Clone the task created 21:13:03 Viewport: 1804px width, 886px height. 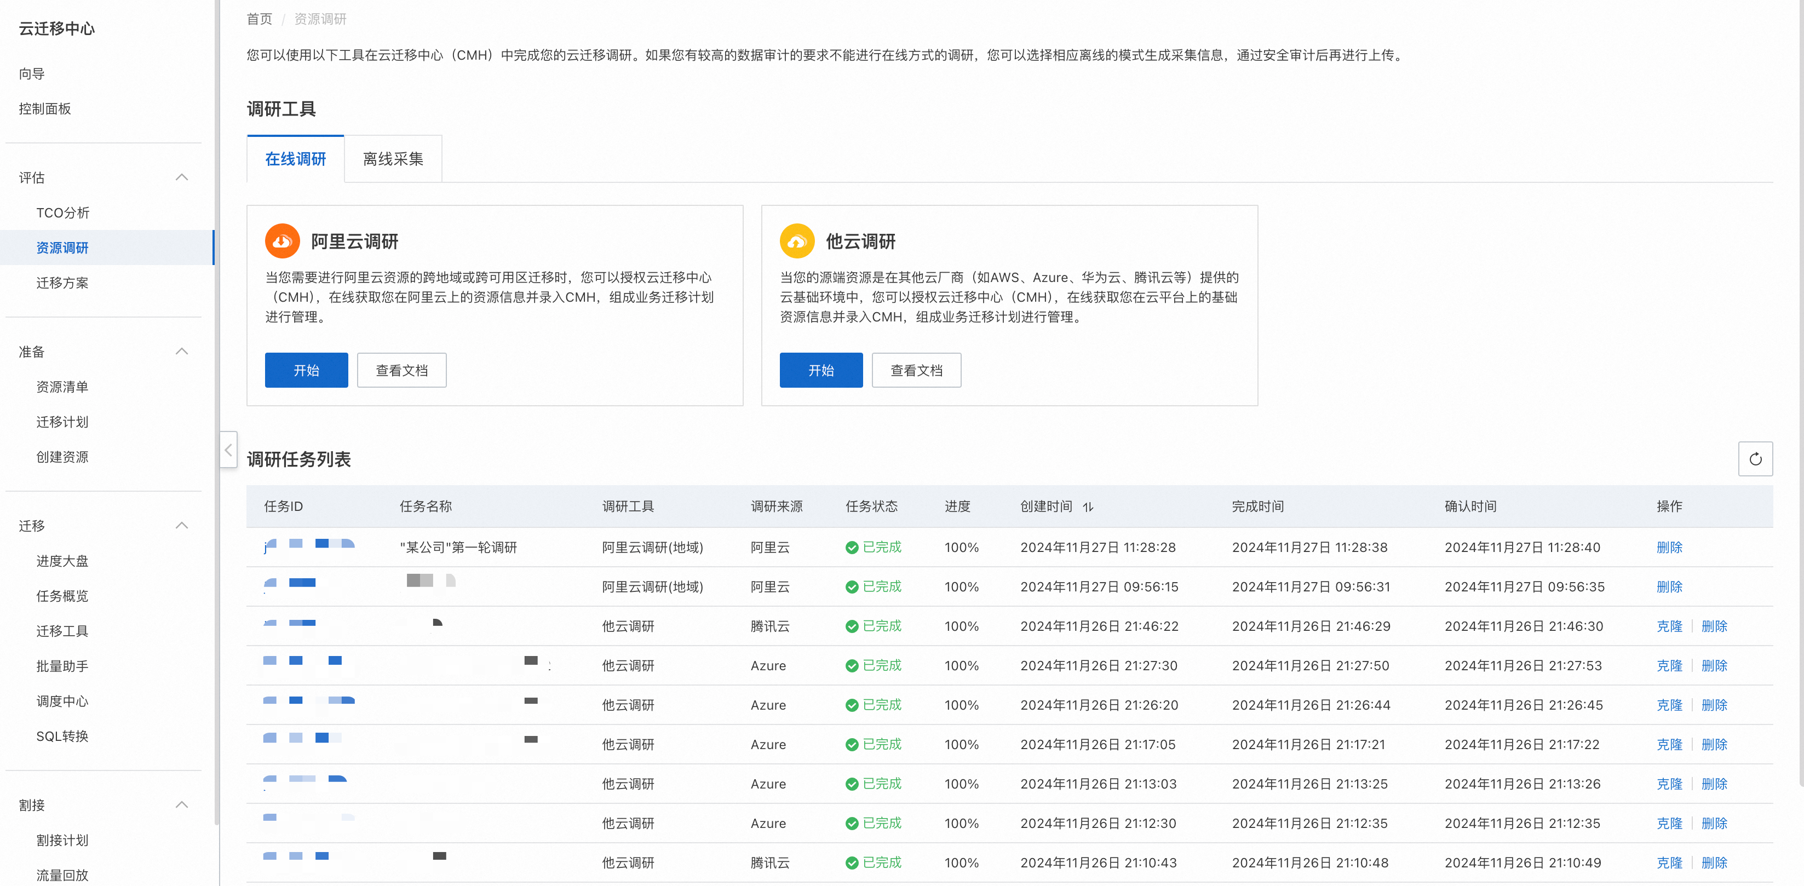[x=1669, y=784]
